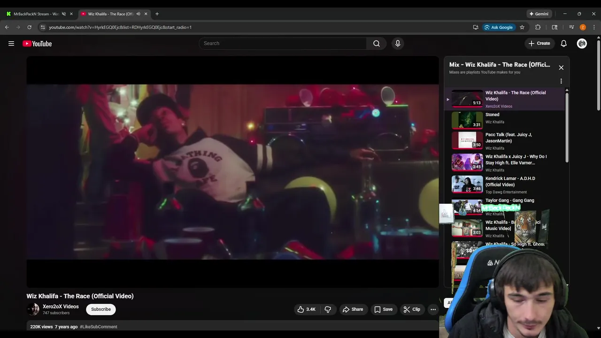Close the Wiz Khalifa - The Race tab
Image resolution: width=601 pixels, height=338 pixels.
[x=146, y=14]
